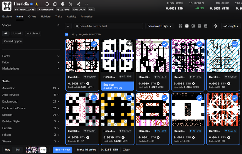Click the Buy 49 now button
Image resolution: width=242 pixels, height=154 pixels.
(63, 150)
